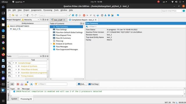This screenshot has width=186, height=104.
Task: Click the Start Compilation play icon in toolbar
Action: [87, 15]
